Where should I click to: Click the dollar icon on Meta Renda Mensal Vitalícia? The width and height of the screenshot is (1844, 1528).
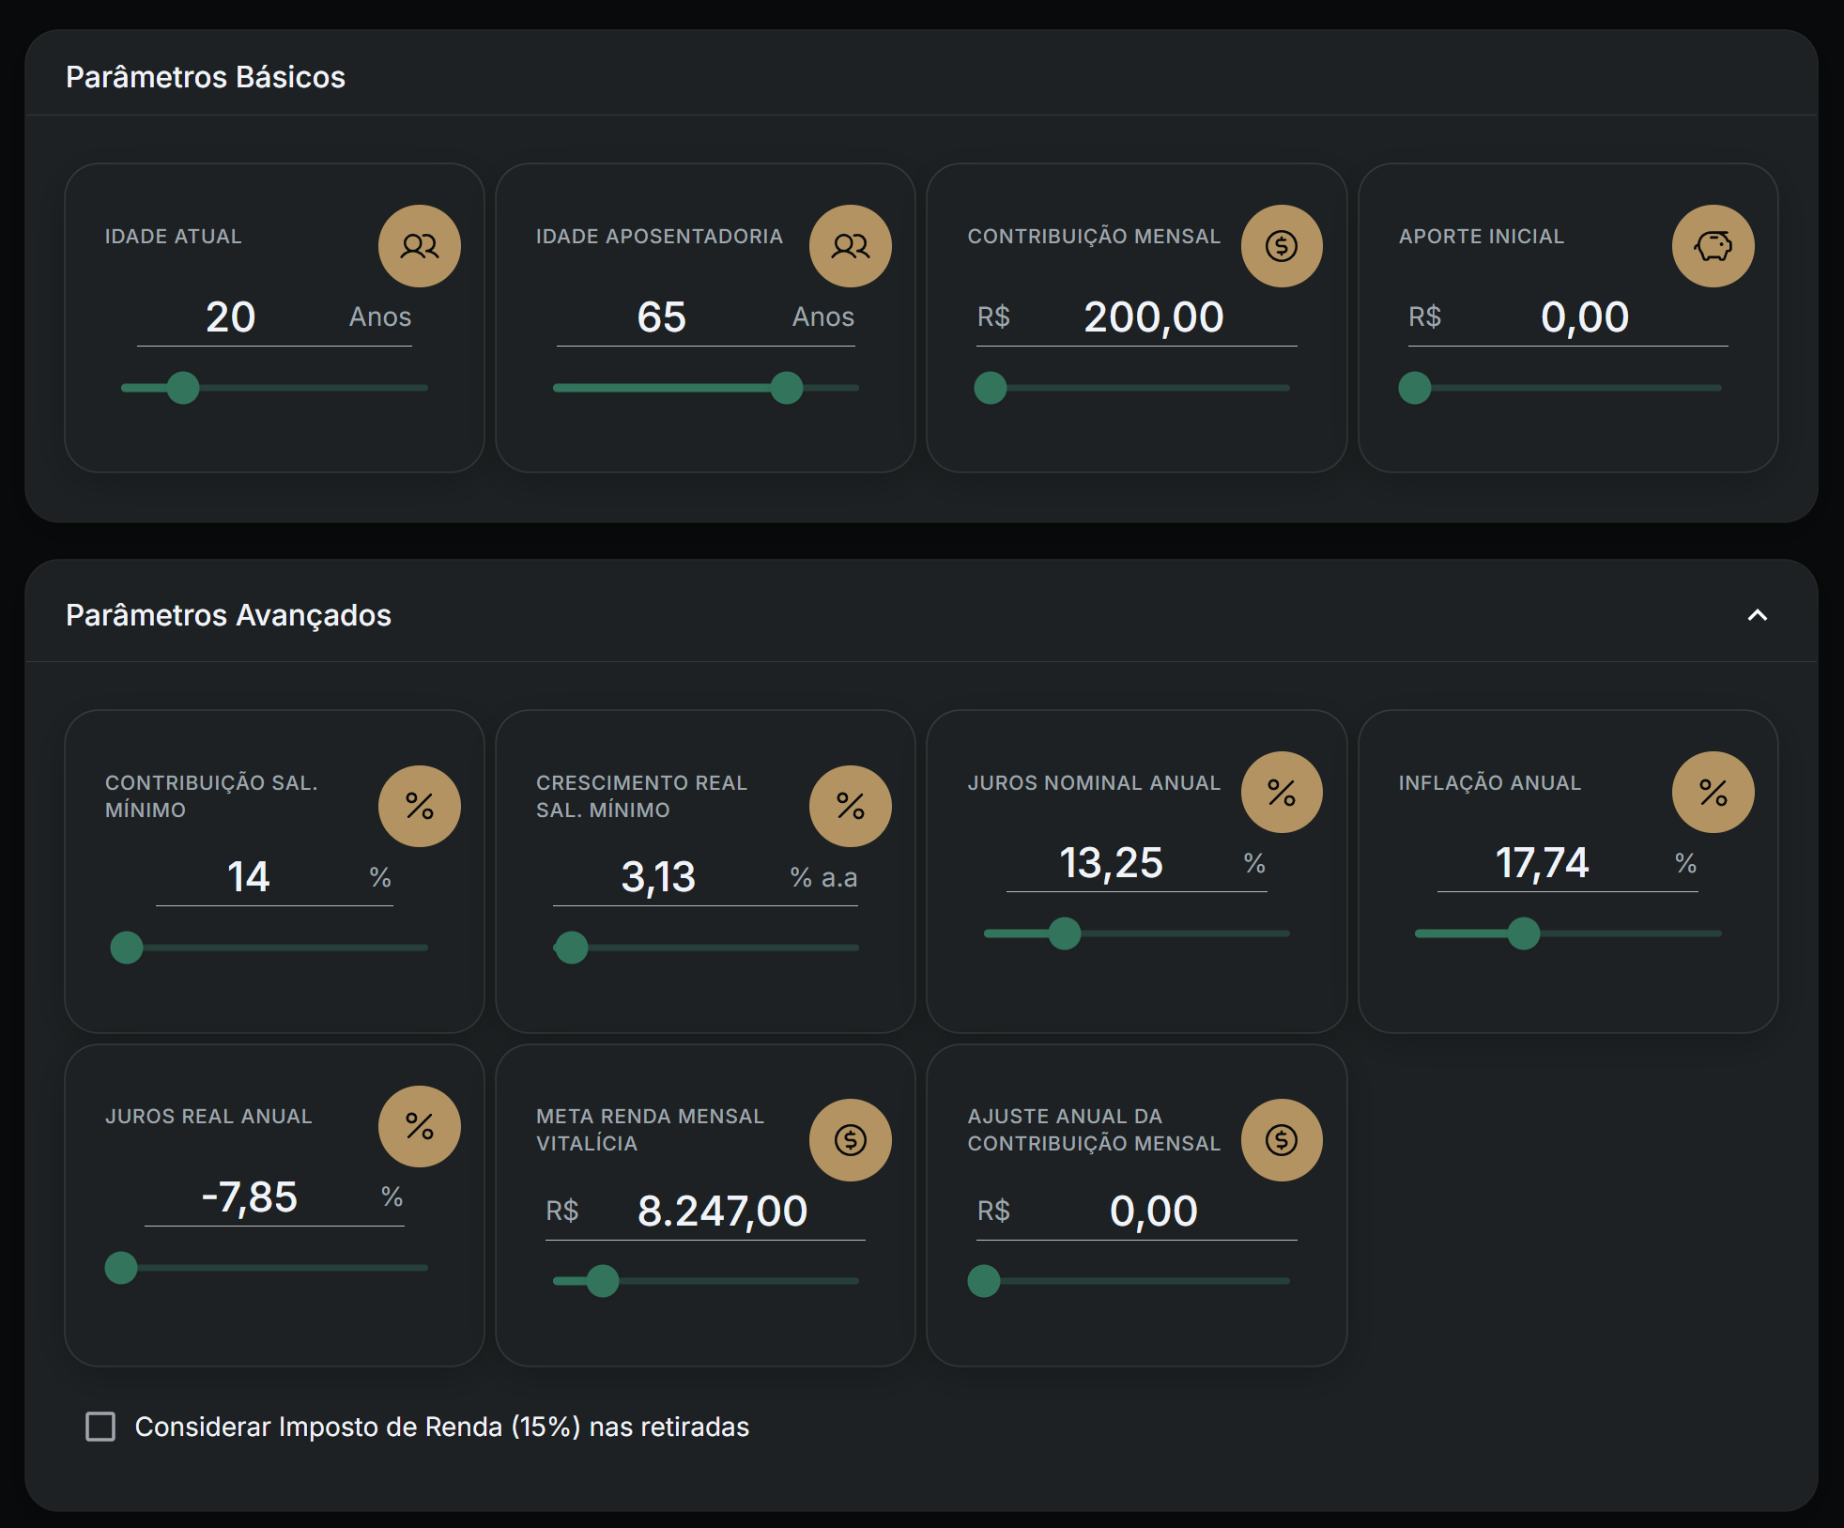coord(851,1139)
